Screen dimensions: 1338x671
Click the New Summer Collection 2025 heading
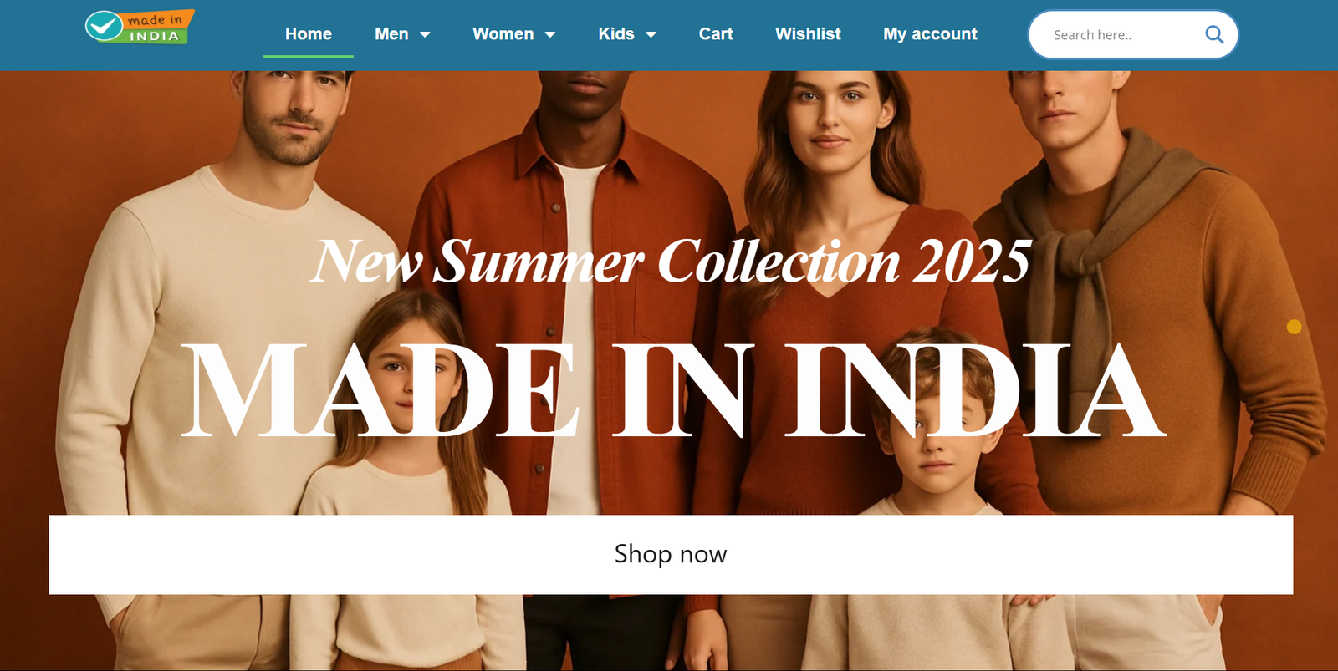pos(671,262)
